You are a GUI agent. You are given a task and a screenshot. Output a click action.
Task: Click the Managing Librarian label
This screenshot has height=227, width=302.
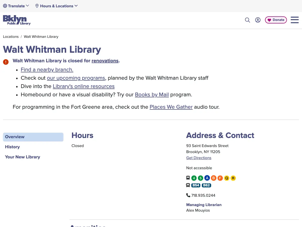pos(204,205)
